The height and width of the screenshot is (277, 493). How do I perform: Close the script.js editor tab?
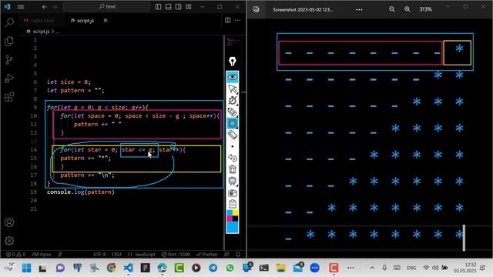click(106, 21)
